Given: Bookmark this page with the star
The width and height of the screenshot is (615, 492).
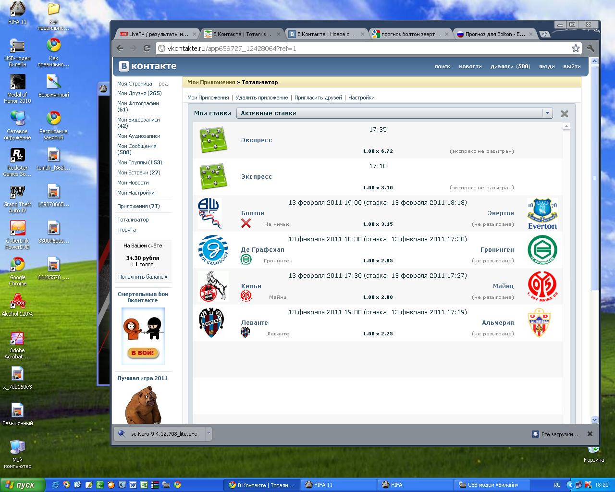Looking at the screenshot, I should click(x=576, y=48).
